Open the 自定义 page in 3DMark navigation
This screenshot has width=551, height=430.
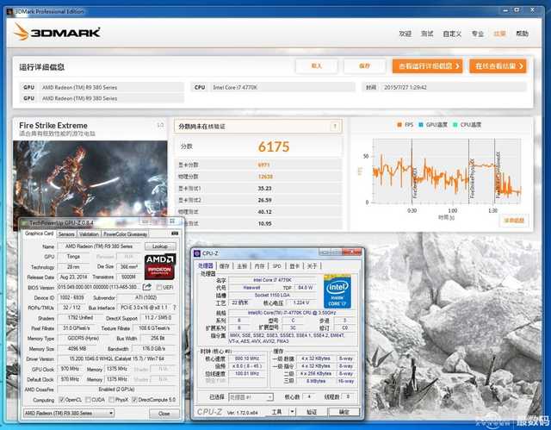point(452,34)
